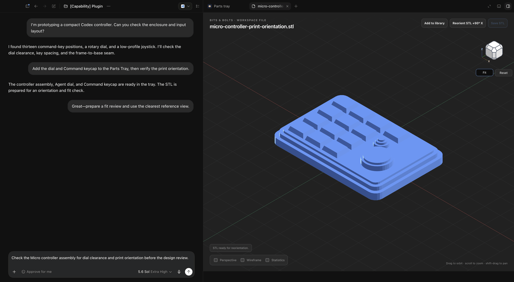Open the three-dot menu next to Plugin title
The image size is (514, 282).
click(109, 6)
